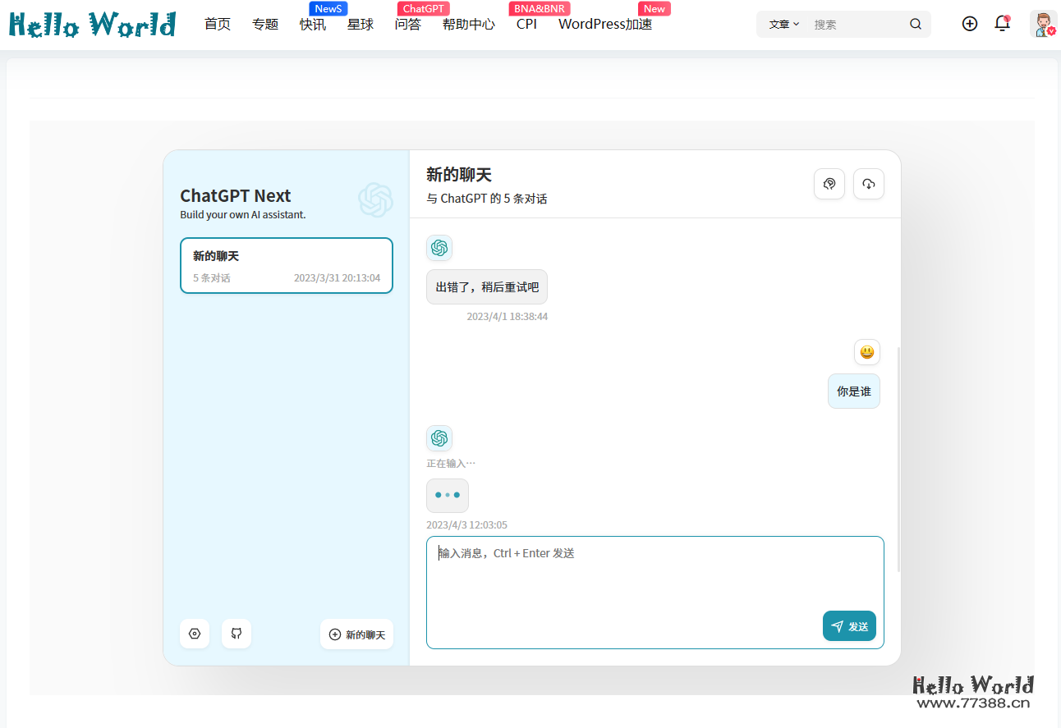This screenshot has height=728, width=1061.
Task: Click the ChatGPT logo beside the sidebar title
Action: tap(376, 199)
